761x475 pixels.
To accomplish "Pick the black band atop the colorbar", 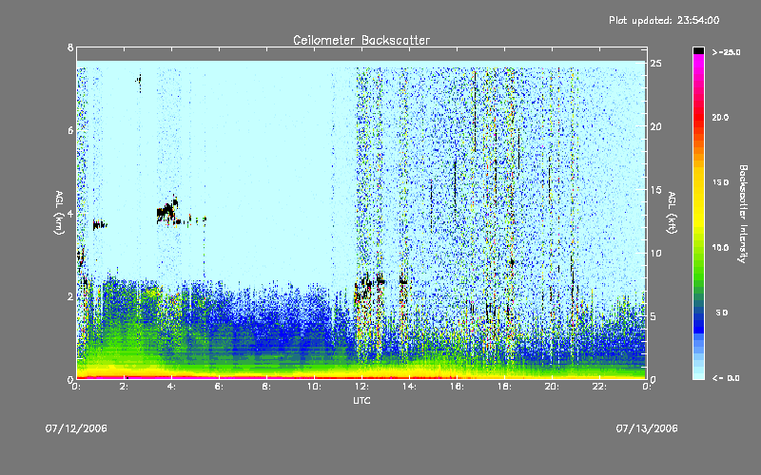I will pyautogui.click(x=698, y=50).
